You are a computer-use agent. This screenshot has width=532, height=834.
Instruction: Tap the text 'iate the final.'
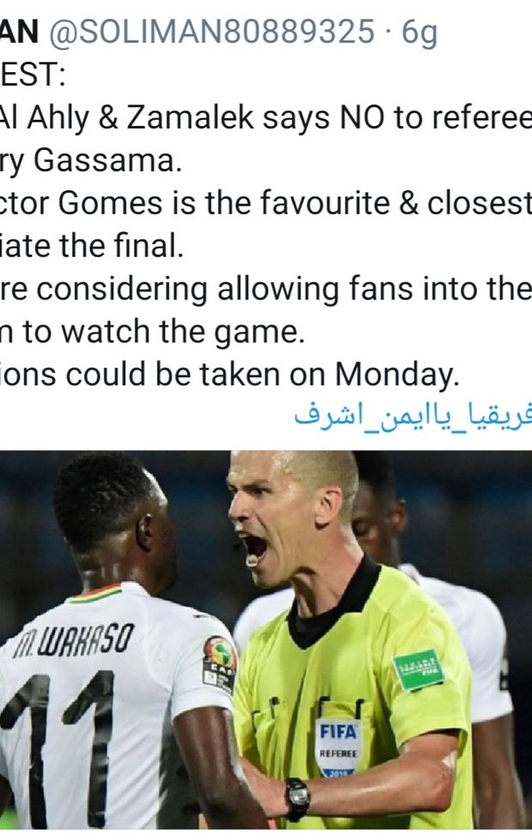click(x=92, y=246)
